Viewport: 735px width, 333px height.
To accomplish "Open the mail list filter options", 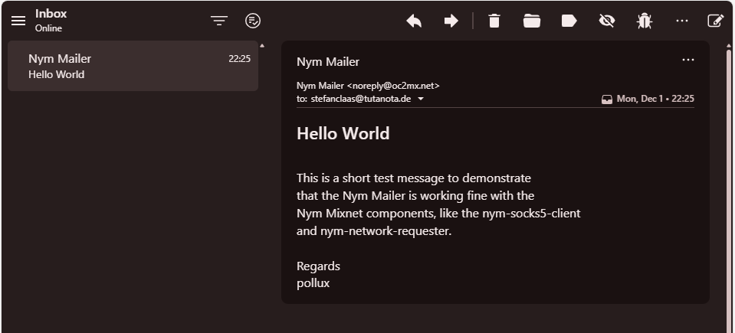I will (219, 21).
